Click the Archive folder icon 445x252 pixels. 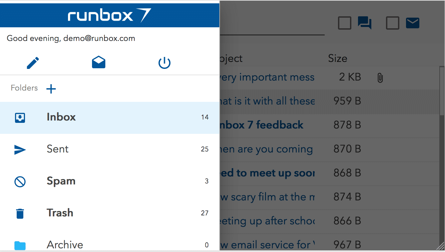pyautogui.click(x=20, y=245)
